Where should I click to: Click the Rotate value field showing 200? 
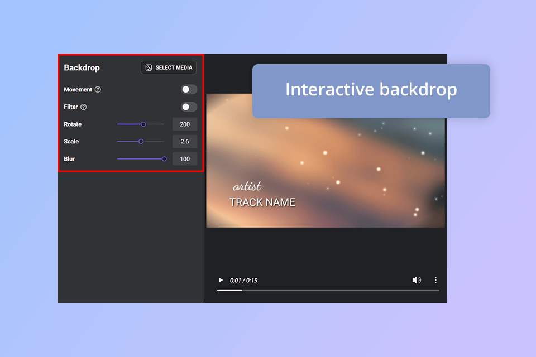tap(185, 124)
